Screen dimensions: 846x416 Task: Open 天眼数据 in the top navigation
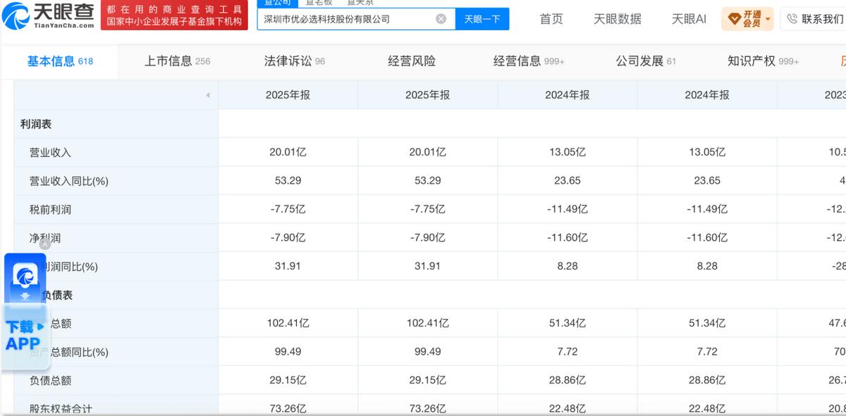[x=618, y=19]
